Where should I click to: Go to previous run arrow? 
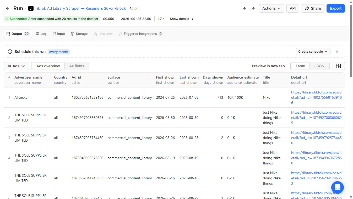[x=245, y=8]
